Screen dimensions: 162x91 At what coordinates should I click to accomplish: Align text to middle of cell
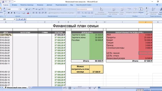36,9
